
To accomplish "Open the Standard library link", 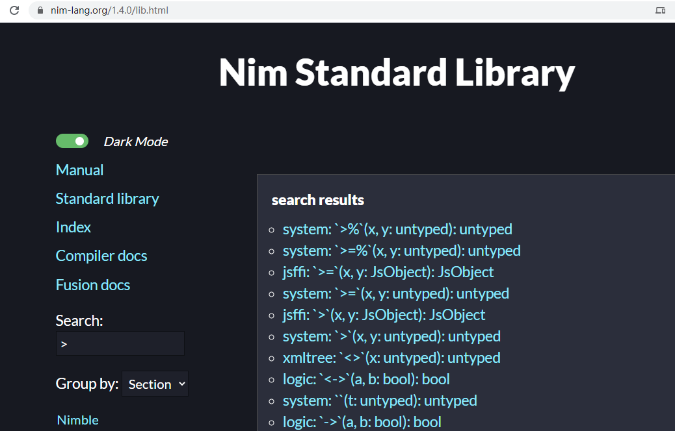I will coord(107,199).
